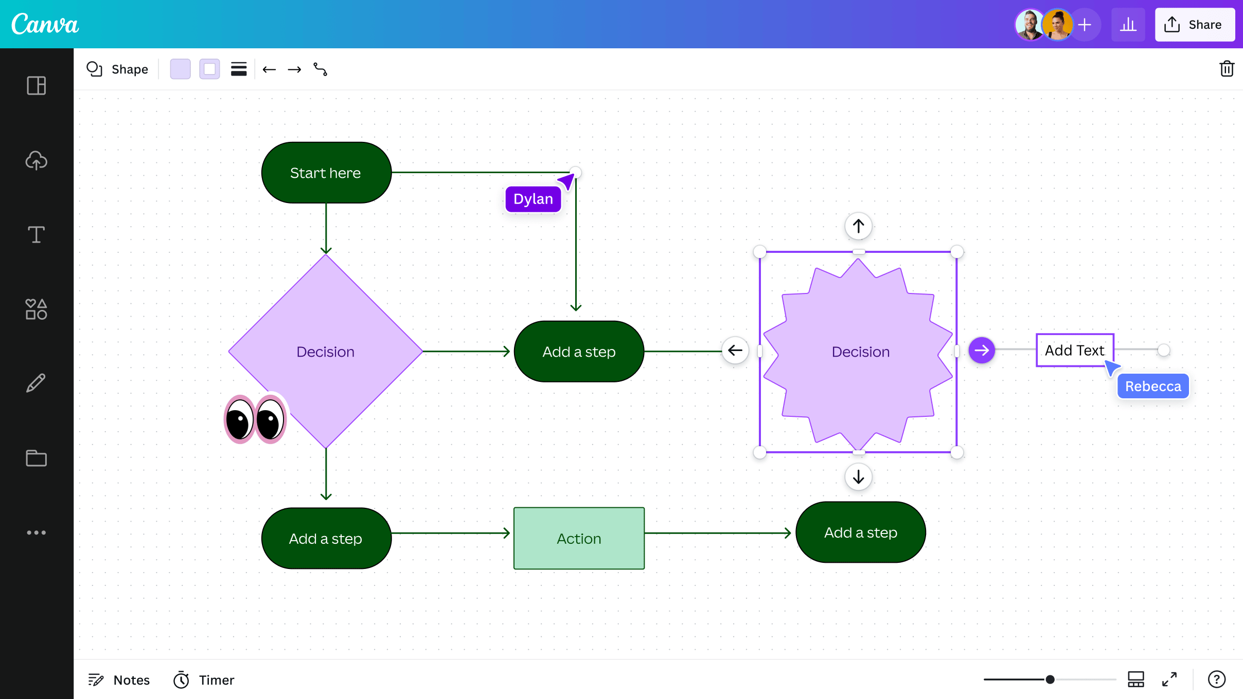1243x699 pixels.
Task: Select the Shape tool in toolbar
Action: tap(116, 69)
